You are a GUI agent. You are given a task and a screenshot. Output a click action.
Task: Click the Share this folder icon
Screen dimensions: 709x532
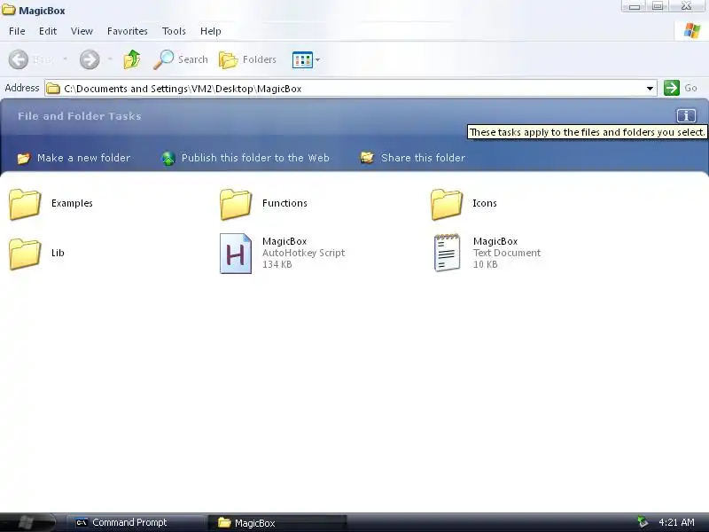tap(367, 158)
